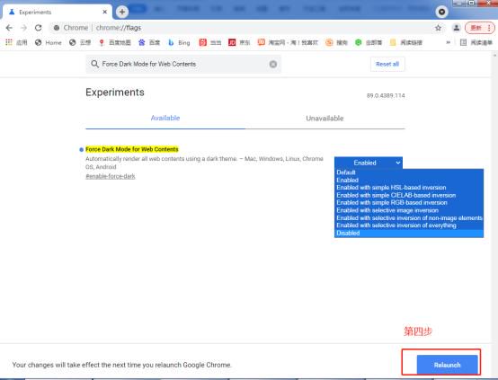Image resolution: width=498 pixels, height=380 pixels.
Task: Select Enabled with selective inversion of everything
Action: point(409,225)
